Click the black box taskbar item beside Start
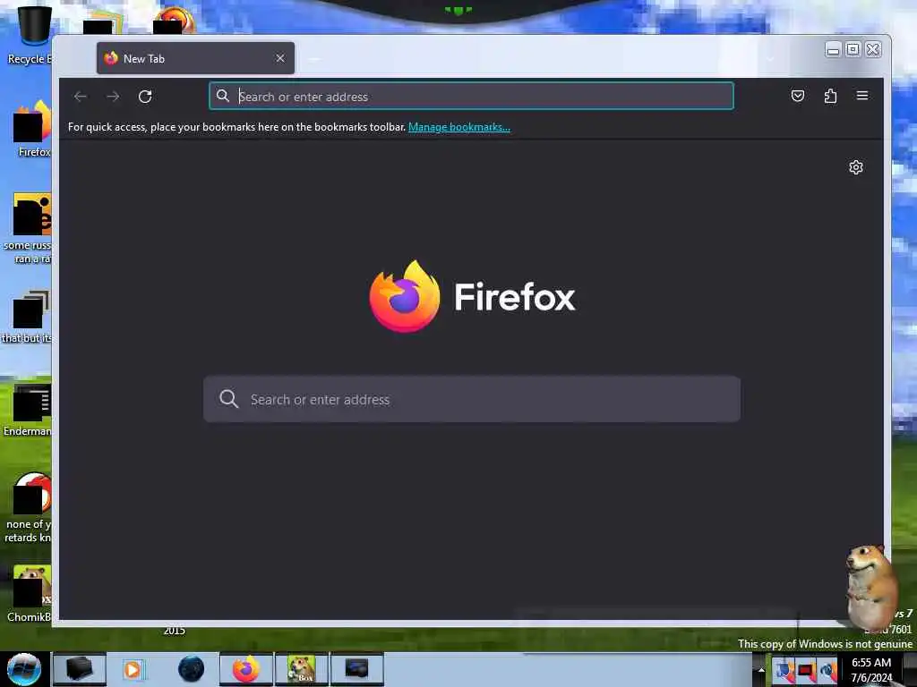917x687 pixels. [x=80, y=669]
